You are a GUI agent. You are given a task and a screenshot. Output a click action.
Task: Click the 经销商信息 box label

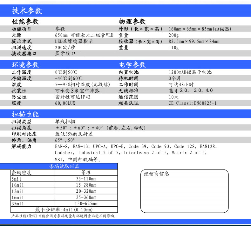pyautogui.click(x=157, y=174)
